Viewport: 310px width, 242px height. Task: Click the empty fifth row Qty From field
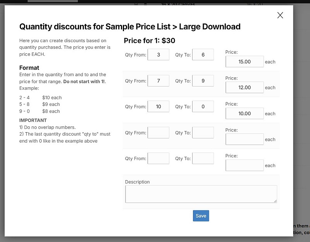click(158, 158)
